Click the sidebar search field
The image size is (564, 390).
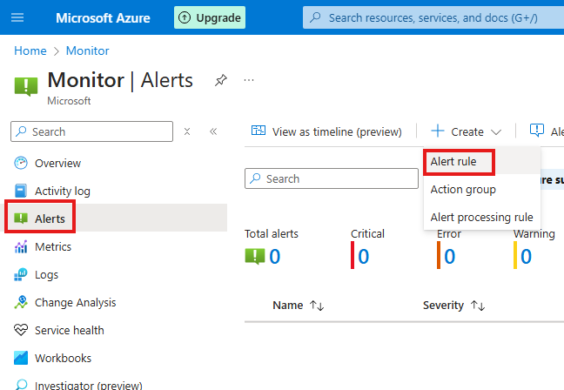click(91, 131)
